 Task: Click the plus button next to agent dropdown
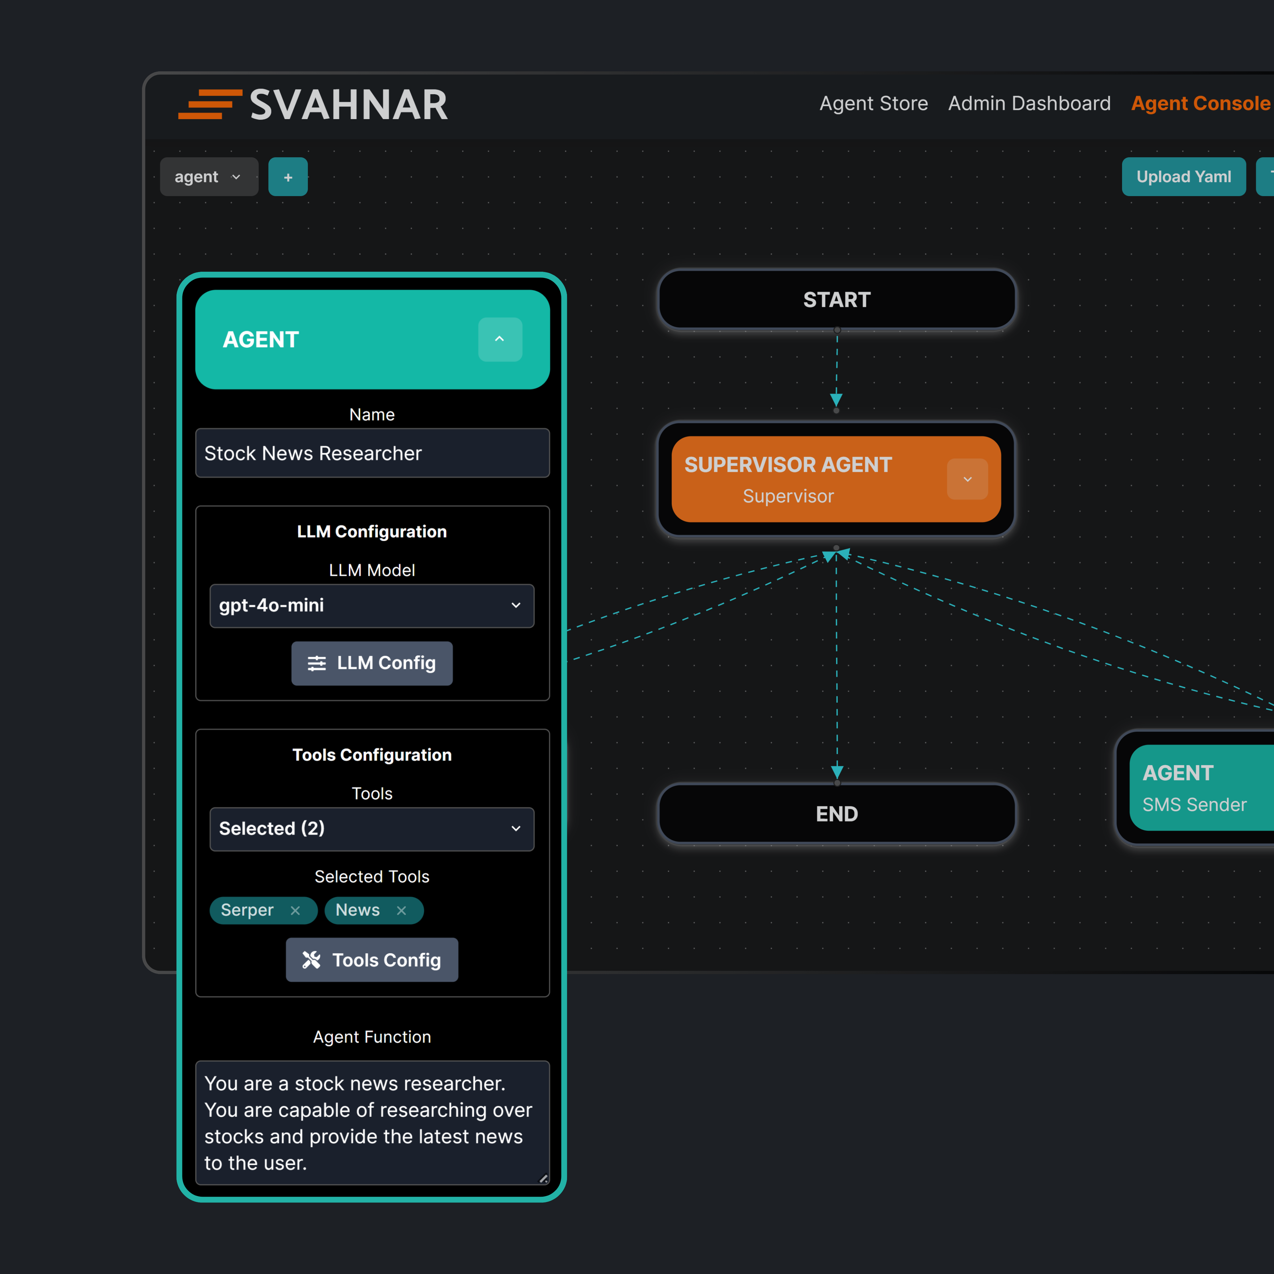288,177
